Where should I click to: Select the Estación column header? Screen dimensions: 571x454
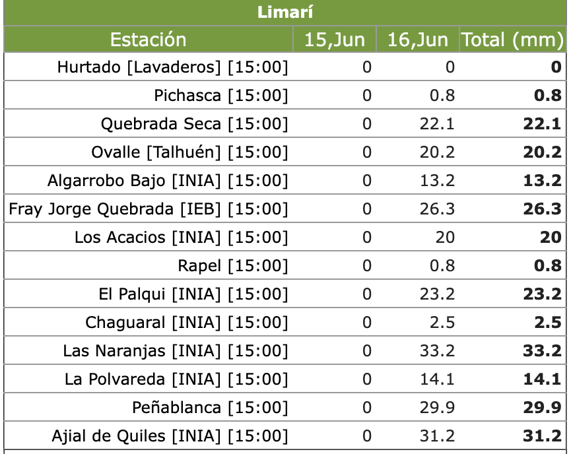point(149,40)
